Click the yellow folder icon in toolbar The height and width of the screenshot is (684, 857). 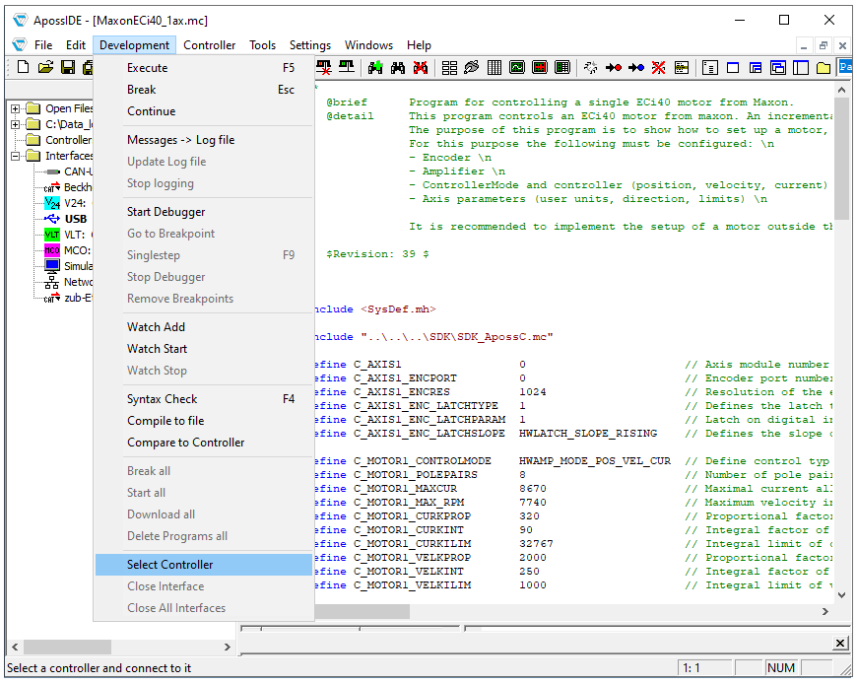824,68
